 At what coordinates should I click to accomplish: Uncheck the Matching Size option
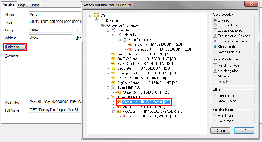point(215,71)
